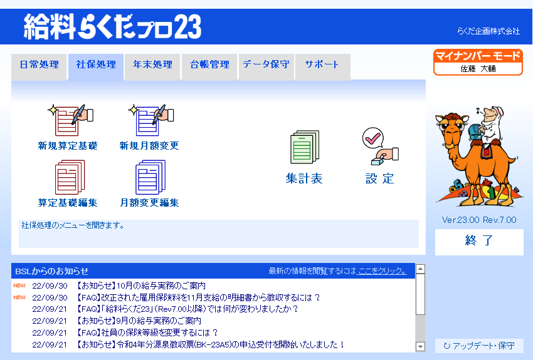Click the user name 佐藤 大輔
Screen dimensions: 533x360
click(478, 68)
